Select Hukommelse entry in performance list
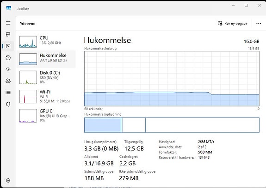 coord(46,59)
